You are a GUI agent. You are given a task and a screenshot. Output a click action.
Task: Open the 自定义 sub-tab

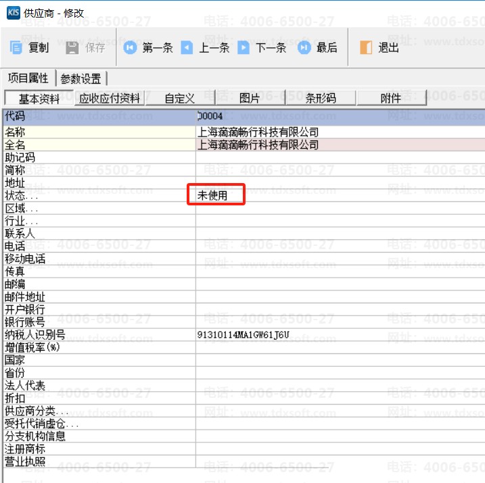180,99
